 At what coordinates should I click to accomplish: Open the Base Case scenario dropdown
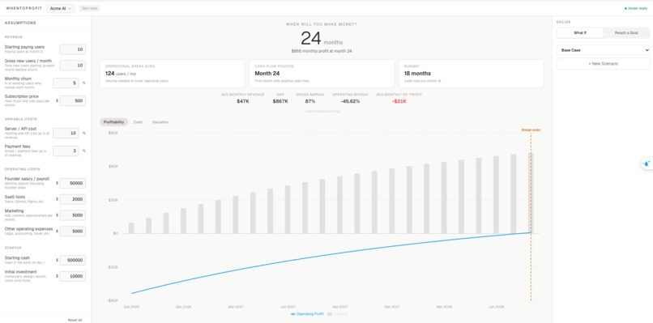coord(603,50)
